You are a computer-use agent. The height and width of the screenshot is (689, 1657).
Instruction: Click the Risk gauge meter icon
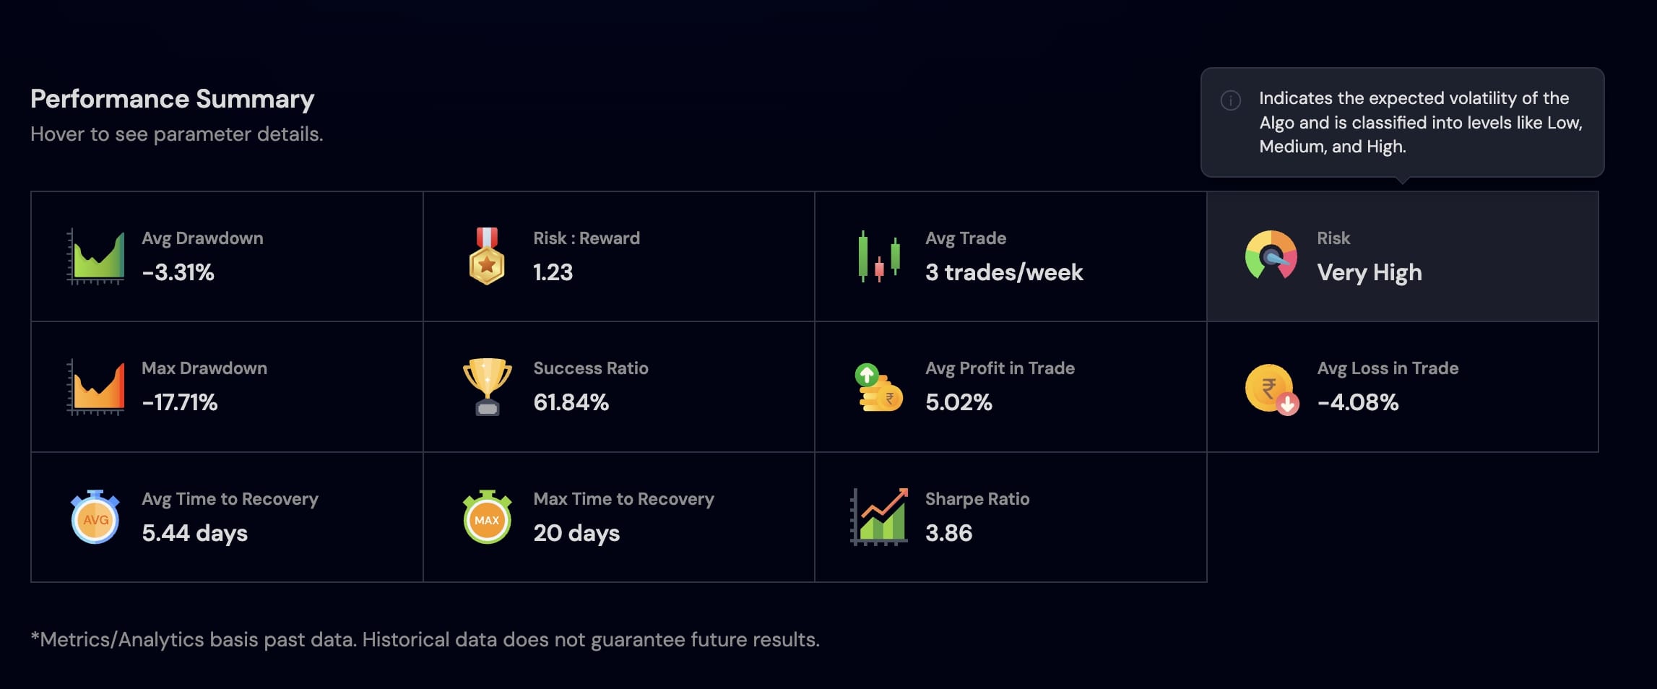click(x=1271, y=256)
